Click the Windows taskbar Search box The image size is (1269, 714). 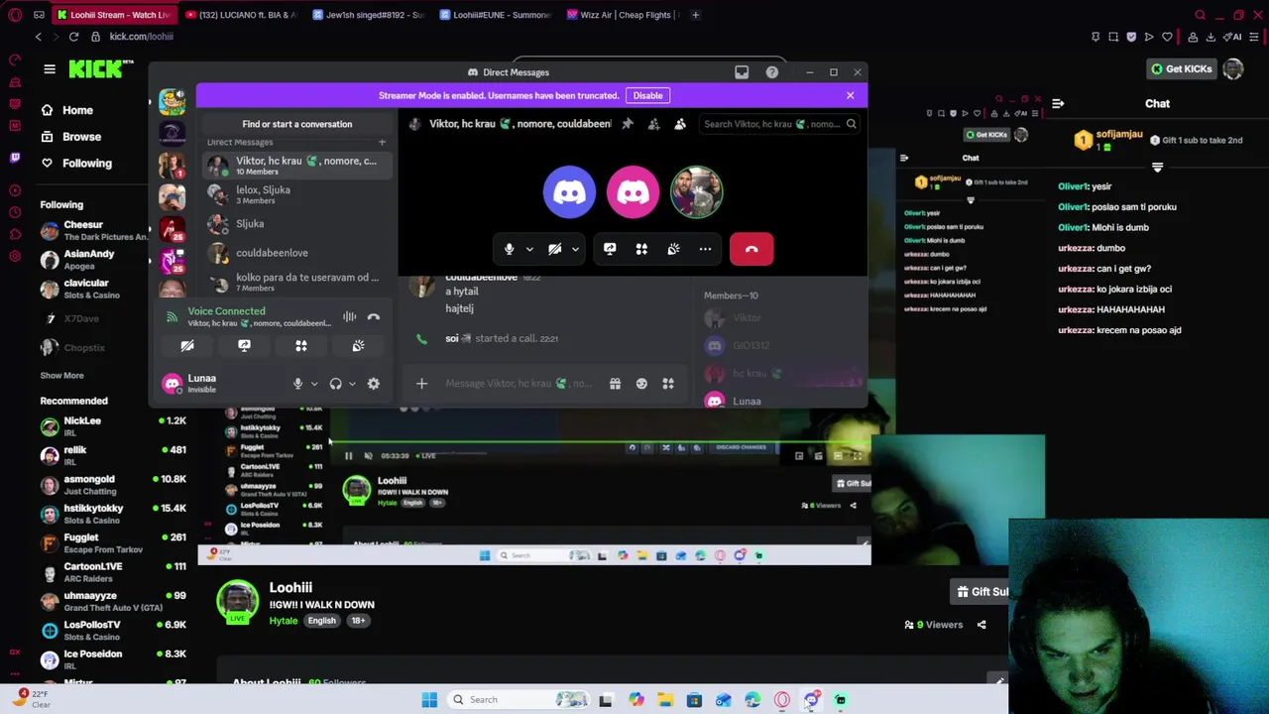click(520, 700)
